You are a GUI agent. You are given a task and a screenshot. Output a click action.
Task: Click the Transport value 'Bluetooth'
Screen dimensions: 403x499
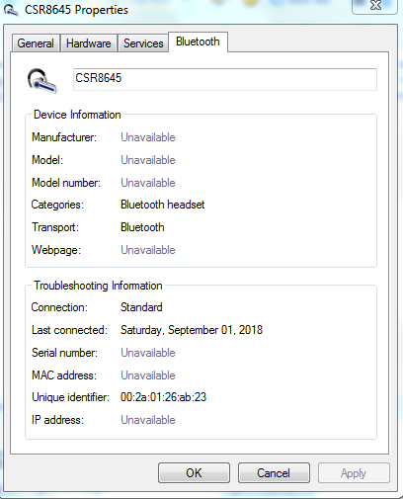[142, 227]
